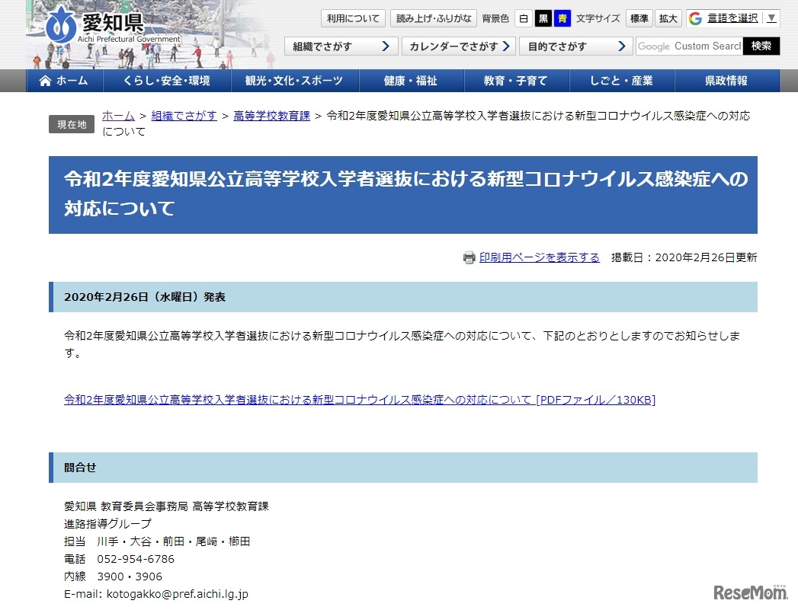Expand the 目的でさがす search option
The image size is (798, 610).
(x=575, y=46)
